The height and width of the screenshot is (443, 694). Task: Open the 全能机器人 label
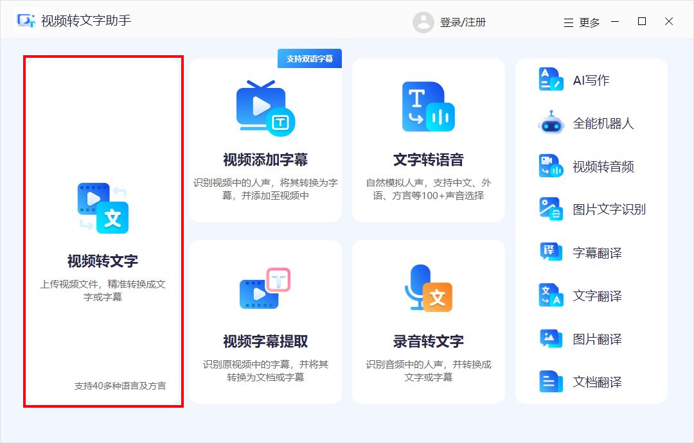click(x=603, y=123)
